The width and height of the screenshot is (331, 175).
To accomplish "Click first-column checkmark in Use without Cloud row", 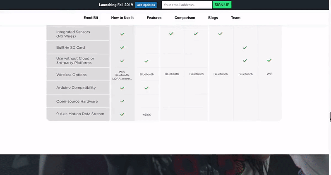I will pos(122,61).
